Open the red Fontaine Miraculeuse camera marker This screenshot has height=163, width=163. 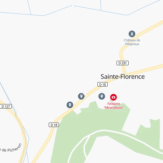tap(113, 97)
